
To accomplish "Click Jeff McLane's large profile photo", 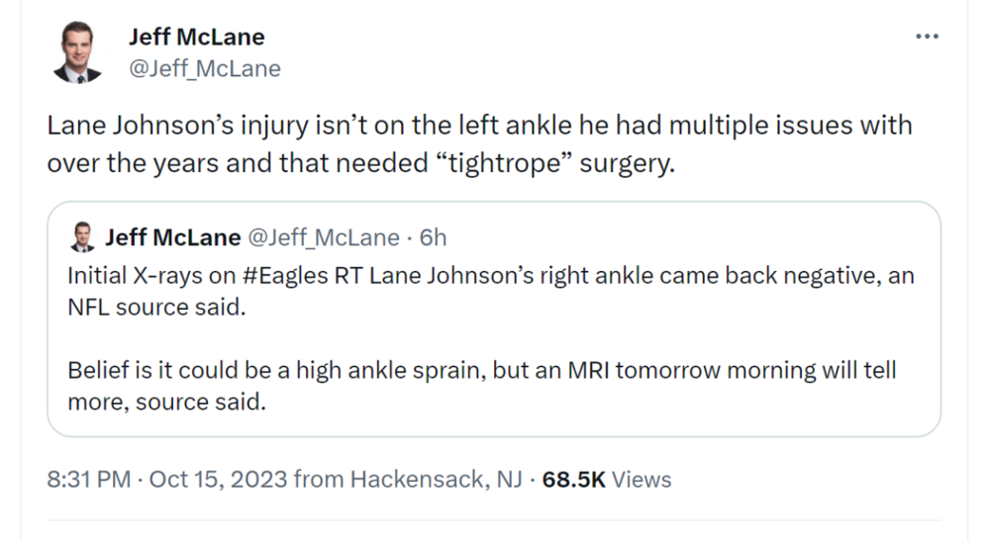I will pos(79,52).
